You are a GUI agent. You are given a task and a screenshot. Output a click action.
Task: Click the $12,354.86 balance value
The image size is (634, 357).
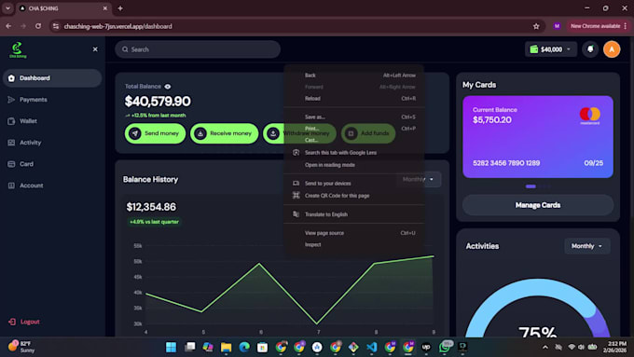(151, 207)
